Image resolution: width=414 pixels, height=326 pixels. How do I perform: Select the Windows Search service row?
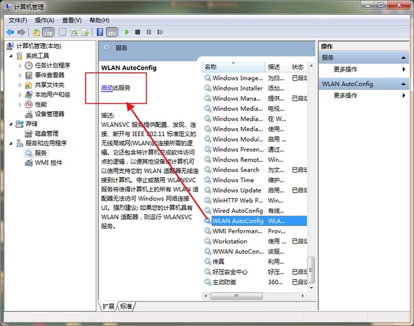(255, 170)
